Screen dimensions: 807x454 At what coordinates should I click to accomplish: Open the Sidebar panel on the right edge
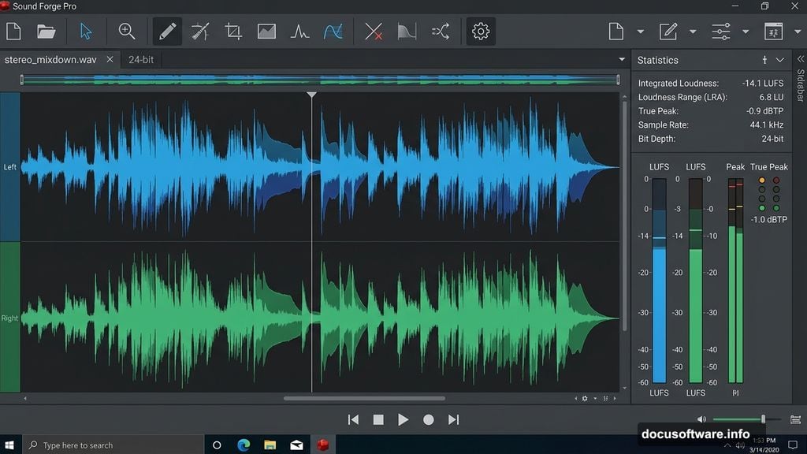800,87
